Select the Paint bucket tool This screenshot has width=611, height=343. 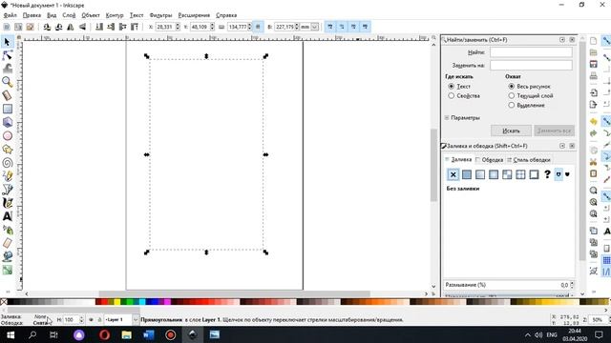7,256
